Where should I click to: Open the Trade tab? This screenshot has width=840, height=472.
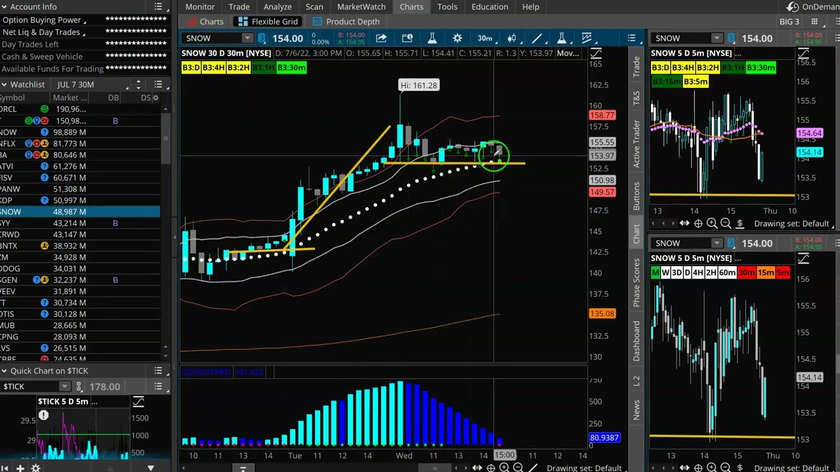pos(239,7)
